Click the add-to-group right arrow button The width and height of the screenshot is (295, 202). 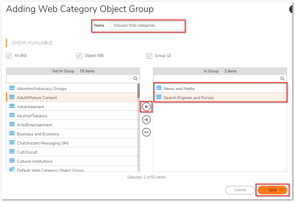pos(146,107)
